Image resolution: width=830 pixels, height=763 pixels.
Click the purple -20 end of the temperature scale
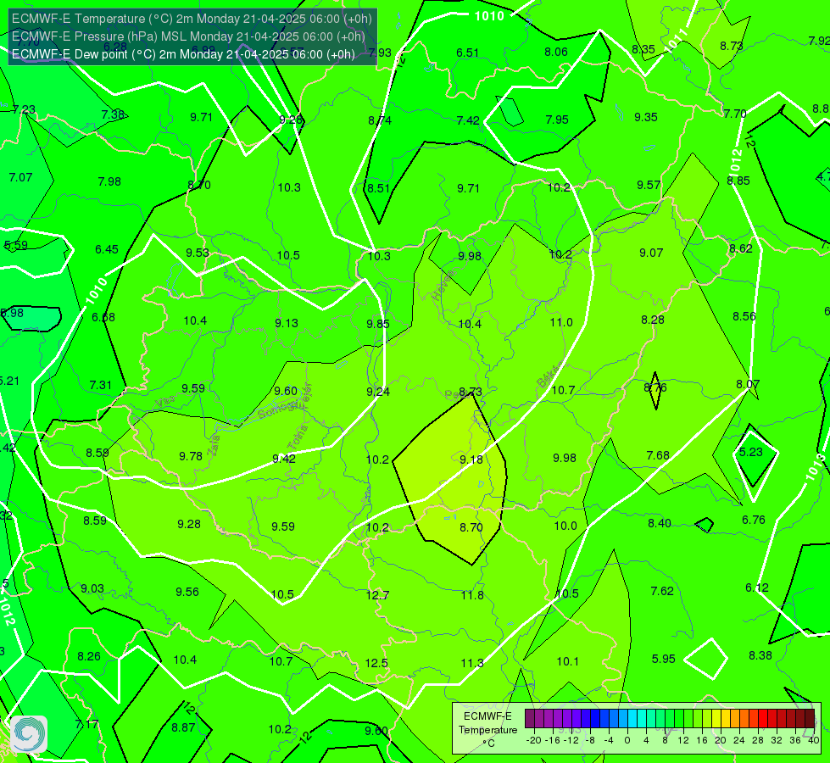tap(529, 719)
